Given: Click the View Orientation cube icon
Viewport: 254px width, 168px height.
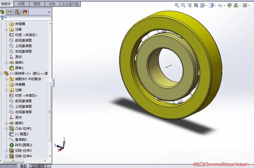Looking at the screenshot, I should (202, 5).
